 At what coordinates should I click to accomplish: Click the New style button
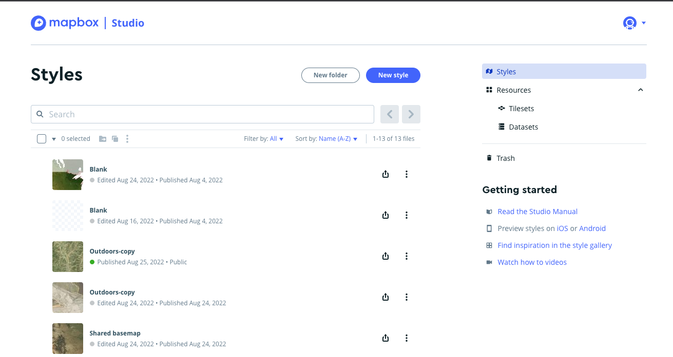[393, 75]
